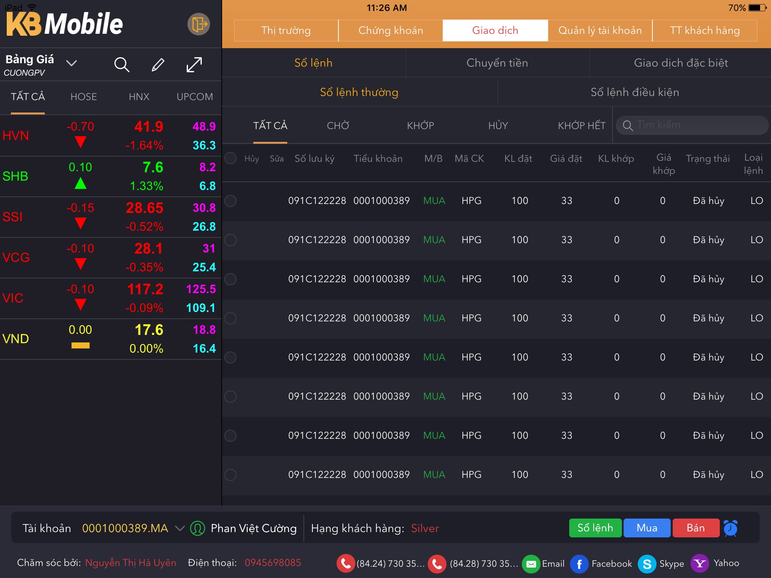Open the green Email icon
The image size is (771, 578).
[x=531, y=563]
